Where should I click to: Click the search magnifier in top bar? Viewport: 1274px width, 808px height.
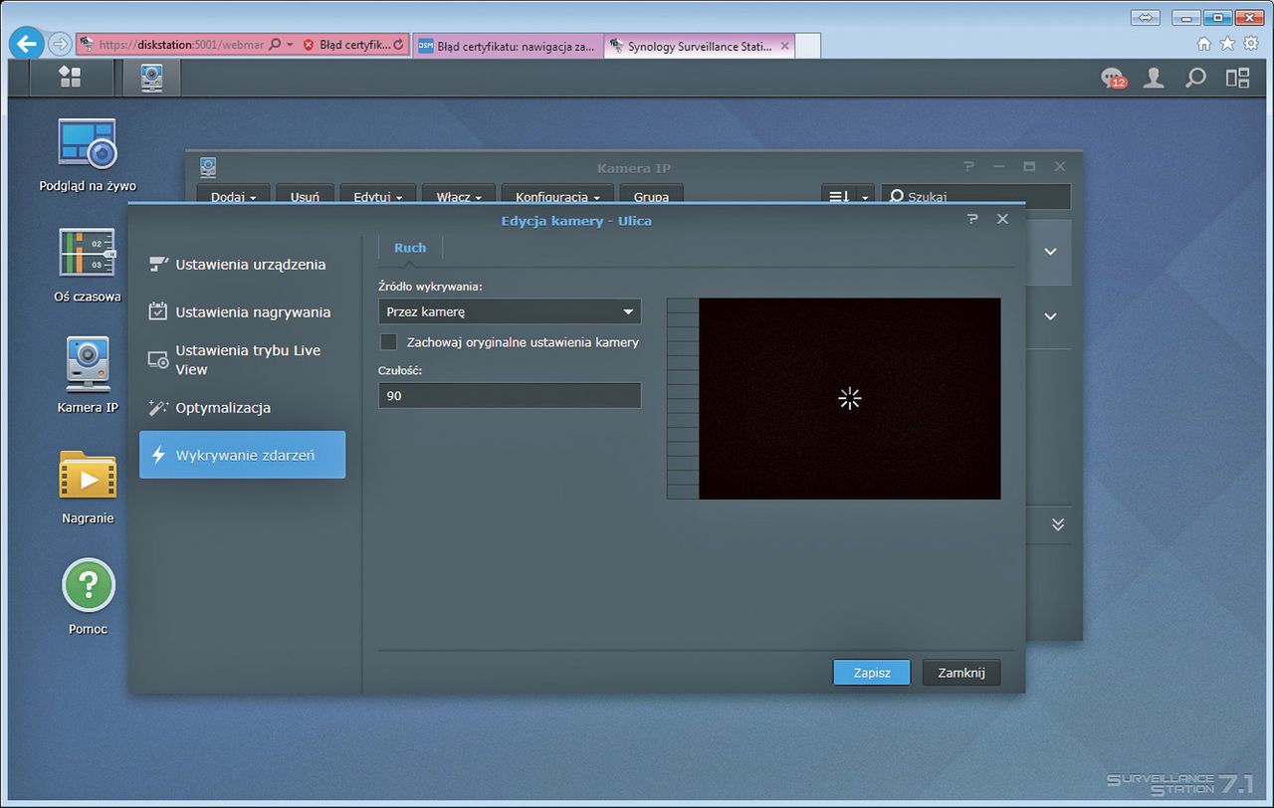tap(1195, 78)
